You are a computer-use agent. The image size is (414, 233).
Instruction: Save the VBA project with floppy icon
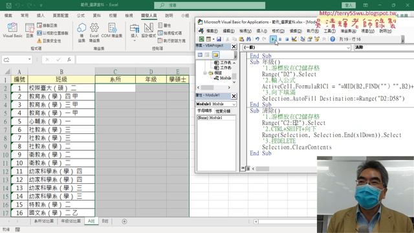click(x=219, y=39)
